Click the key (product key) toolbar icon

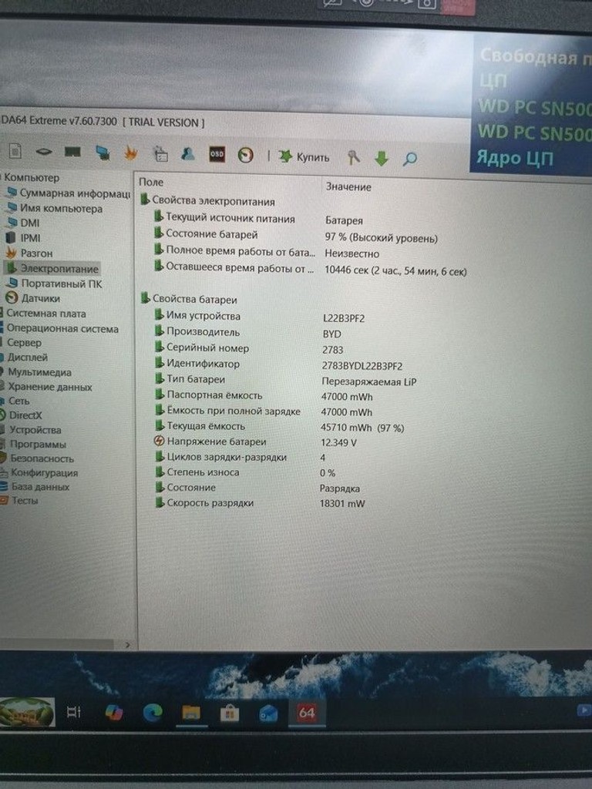point(353,158)
